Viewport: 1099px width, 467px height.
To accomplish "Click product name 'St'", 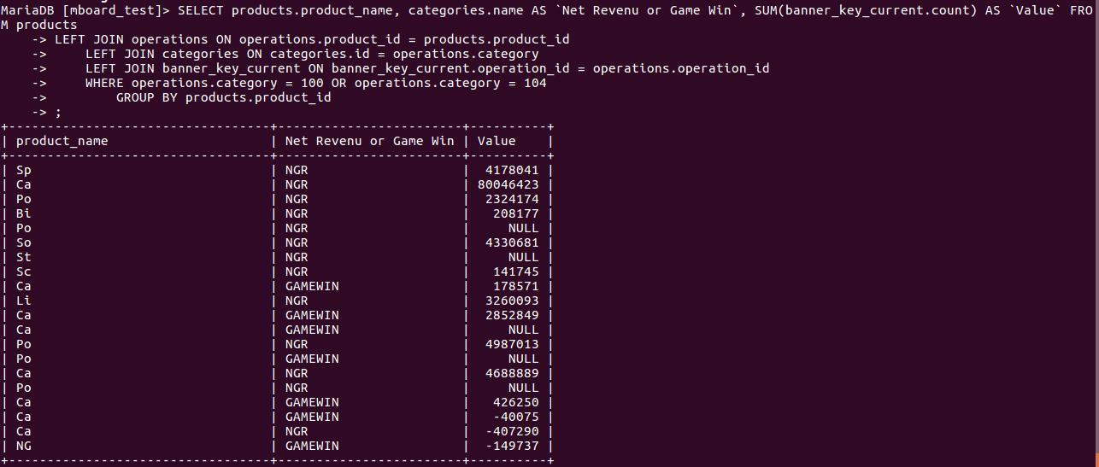I will [24, 257].
